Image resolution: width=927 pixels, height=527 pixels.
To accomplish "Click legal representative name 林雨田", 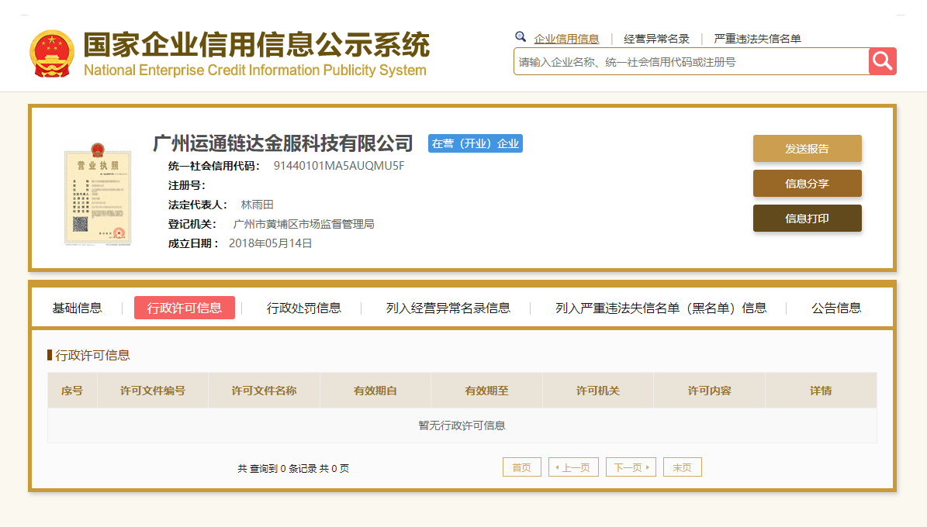I will pos(258,205).
